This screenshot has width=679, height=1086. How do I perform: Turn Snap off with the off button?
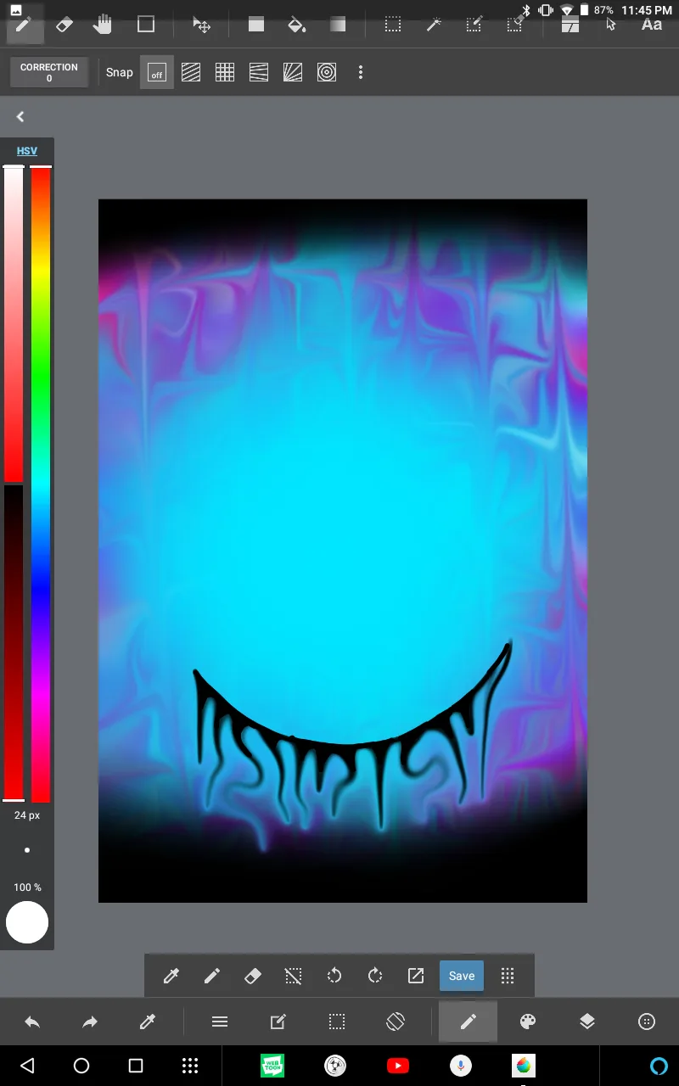coord(157,73)
